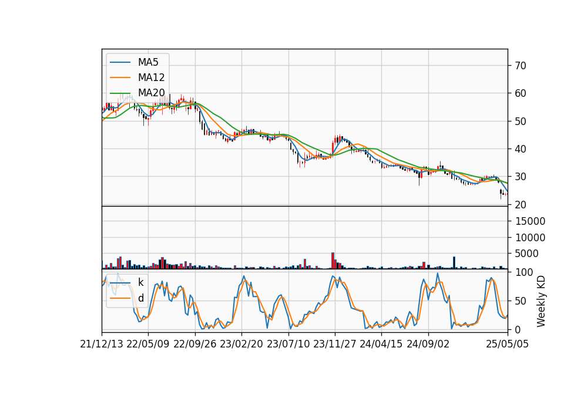
Task: Click the Weekly KD axis label
Action: pos(540,301)
